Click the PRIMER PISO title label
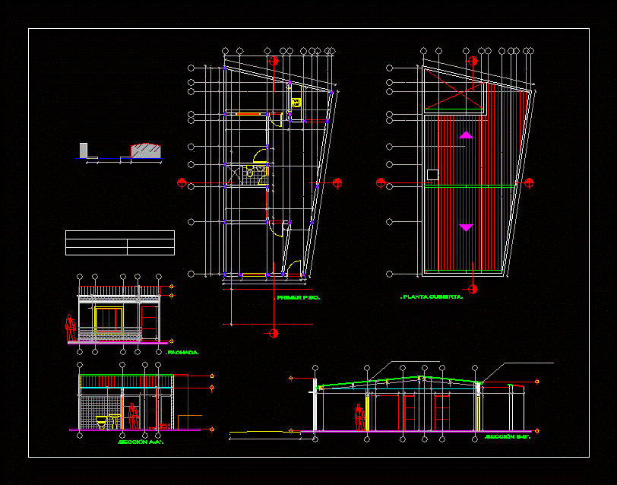This screenshot has height=485, width=617. tap(298, 298)
